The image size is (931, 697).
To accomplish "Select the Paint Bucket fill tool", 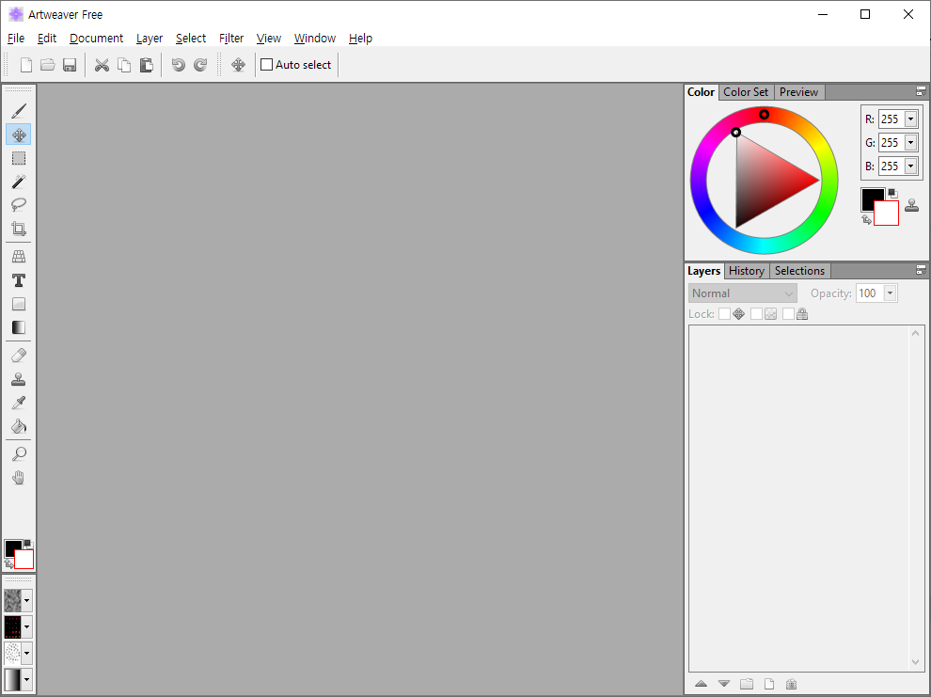I will tap(19, 426).
